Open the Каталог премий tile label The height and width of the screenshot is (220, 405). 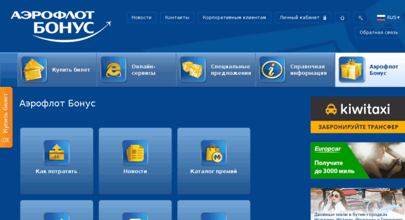coord(214,171)
